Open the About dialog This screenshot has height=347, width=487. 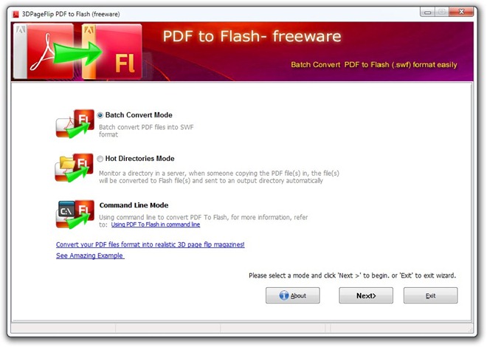click(x=293, y=295)
